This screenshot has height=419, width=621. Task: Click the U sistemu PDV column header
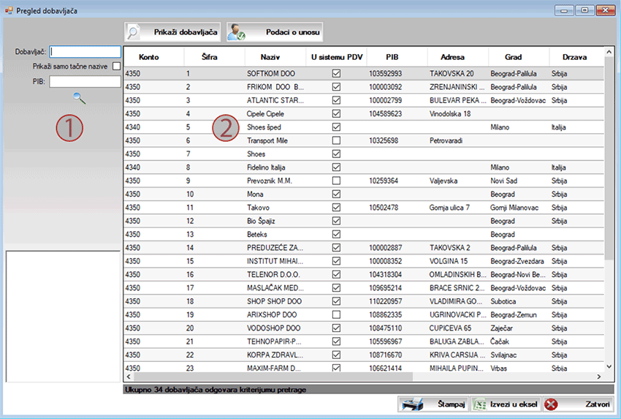click(336, 57)
